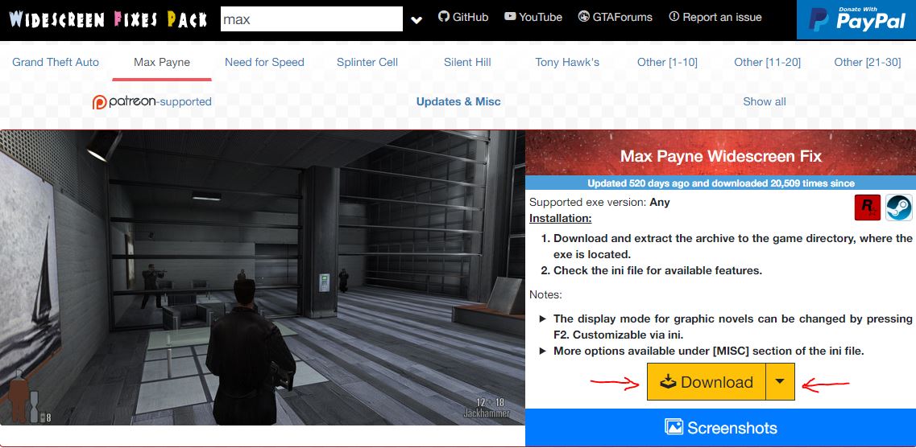Switch to the Splinter Cell tab
This screenshot has width=916, height=448.
click(367, 62)
